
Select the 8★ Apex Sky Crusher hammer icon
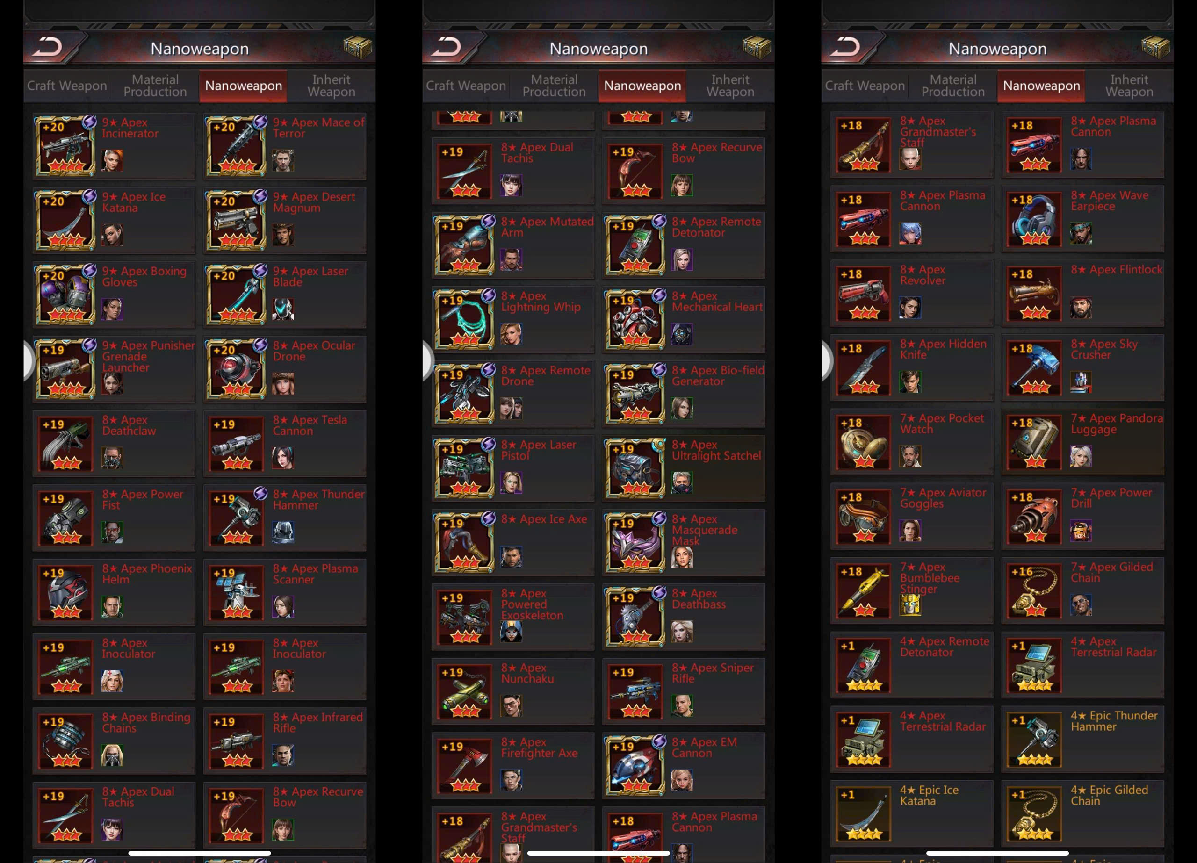[x=1034, y=368]
